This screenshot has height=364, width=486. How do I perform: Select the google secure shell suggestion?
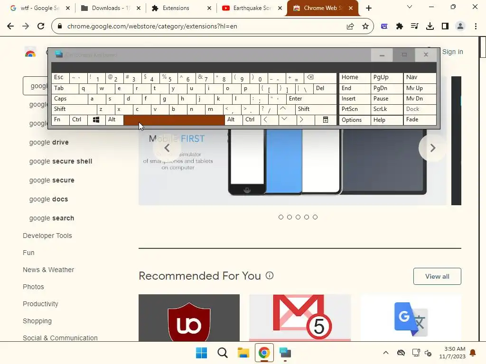point(61,161)
